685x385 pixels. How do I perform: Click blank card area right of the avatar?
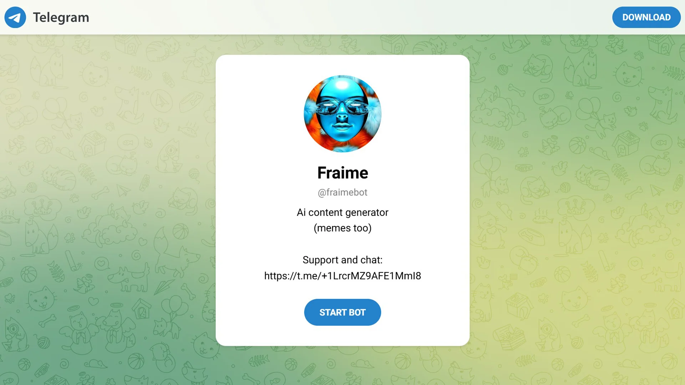point(425,114)
